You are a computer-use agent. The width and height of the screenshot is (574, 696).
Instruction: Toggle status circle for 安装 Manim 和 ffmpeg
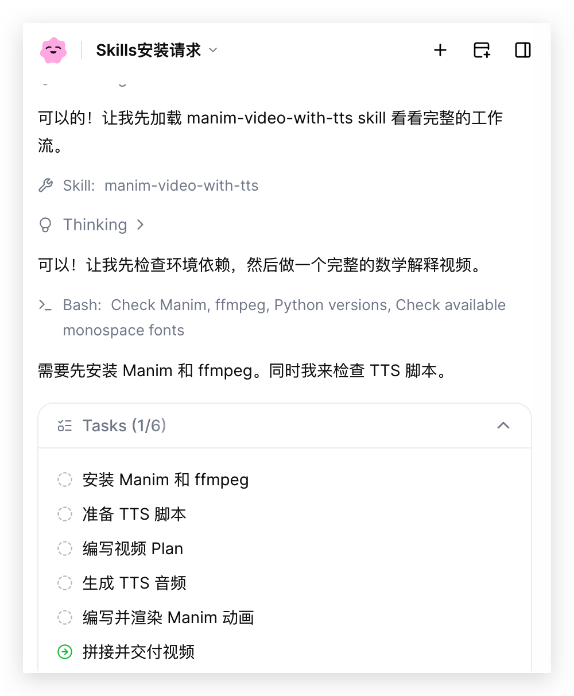(65, 480)
